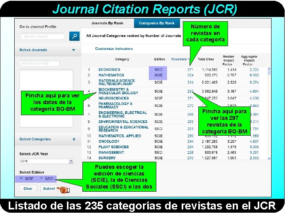Click the Master Search input field
This screenshot has width=285, height=213.
click(x=42, y=36)
